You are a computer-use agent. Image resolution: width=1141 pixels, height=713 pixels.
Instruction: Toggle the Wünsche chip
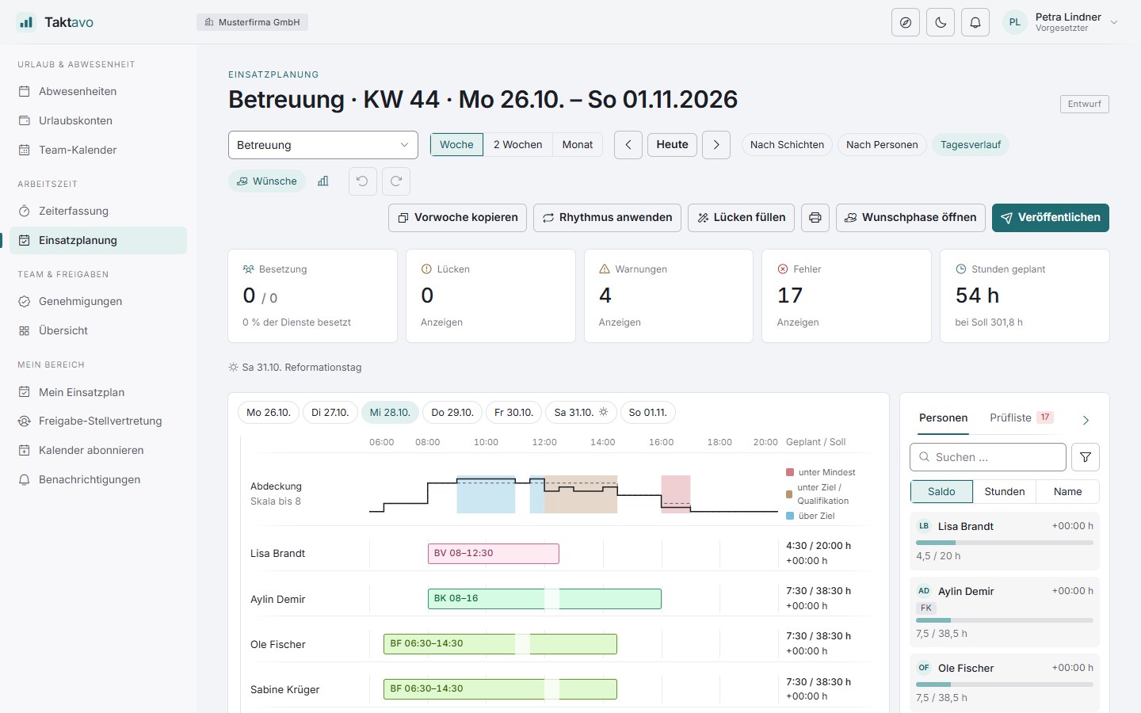[267, 181]
